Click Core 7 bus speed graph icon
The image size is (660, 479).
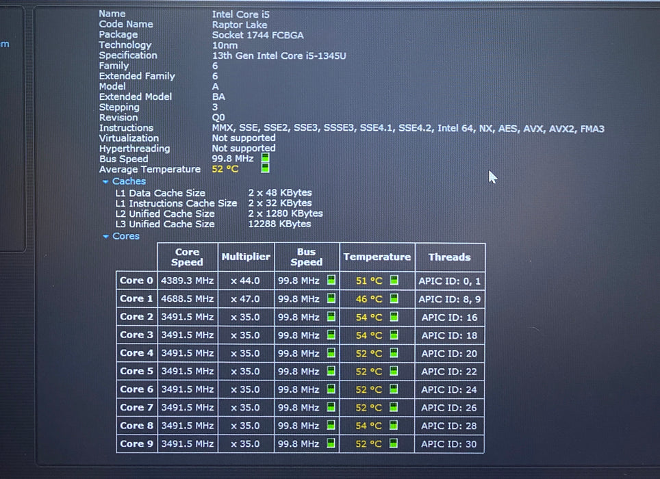pos(331,407)
